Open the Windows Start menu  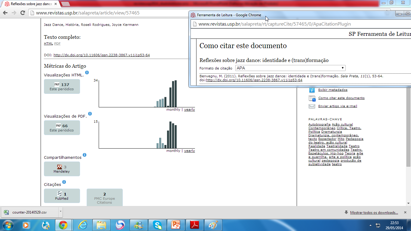[x=7, y=225]
